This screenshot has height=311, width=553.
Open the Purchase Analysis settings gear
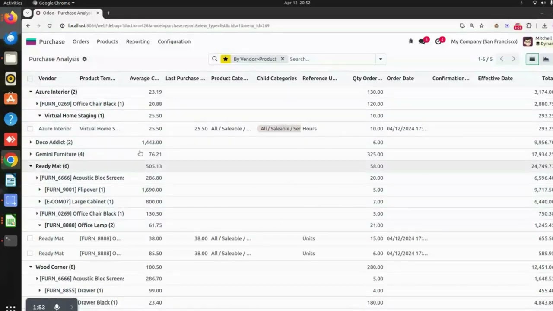pyautogui.click(x=85, y=59)
